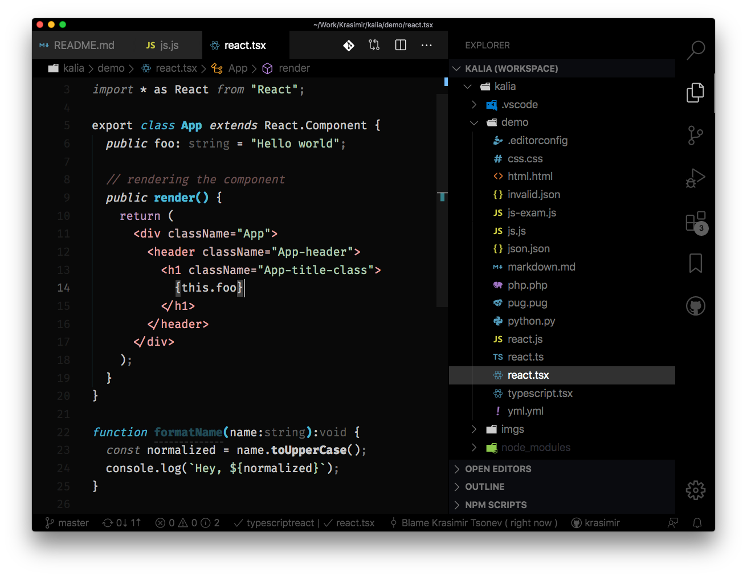The height and width of the screenshot is (577, 747).
Task: Open json.json file
Action: [562, 249]
